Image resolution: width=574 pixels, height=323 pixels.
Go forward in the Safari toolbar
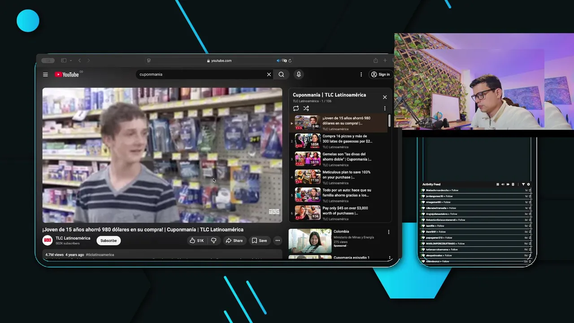click(88, 61)
